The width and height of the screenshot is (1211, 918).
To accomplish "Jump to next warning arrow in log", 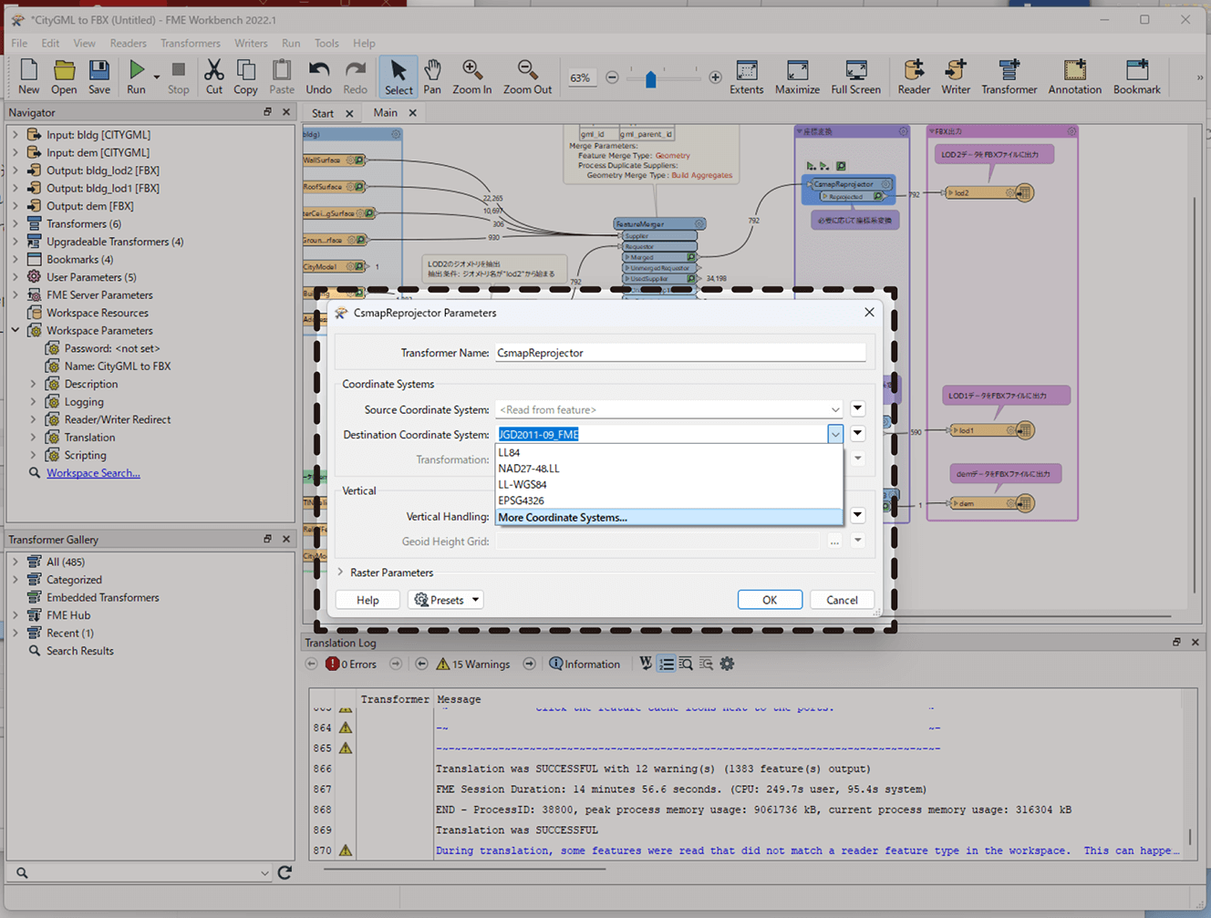I will 529,664.
